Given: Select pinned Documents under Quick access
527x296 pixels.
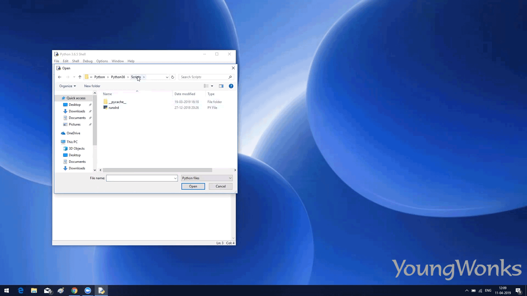Looking at the screenshot, I should 77,118.
